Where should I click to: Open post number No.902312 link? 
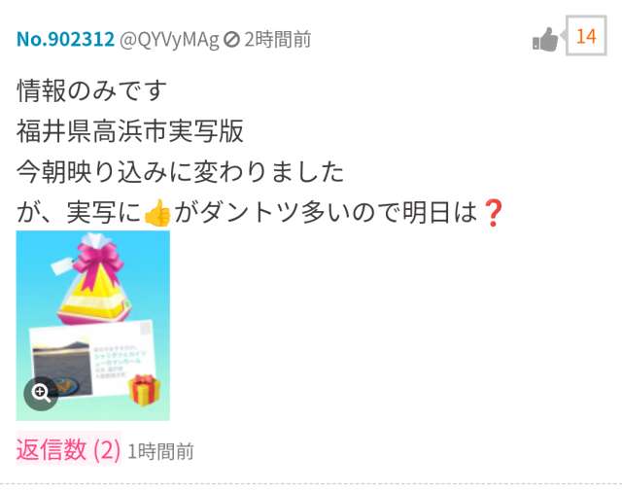(x=65, y=39)
